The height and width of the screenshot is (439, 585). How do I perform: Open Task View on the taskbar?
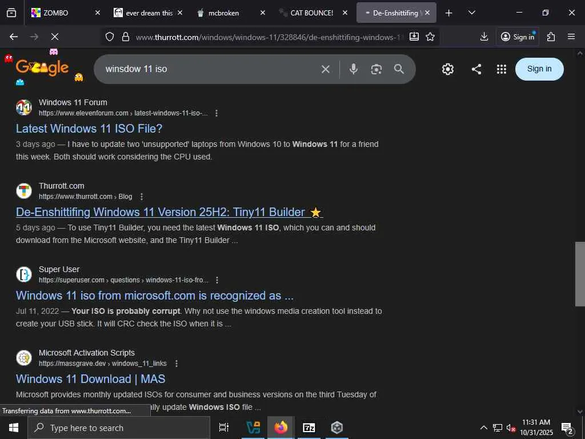coord(224,428)
